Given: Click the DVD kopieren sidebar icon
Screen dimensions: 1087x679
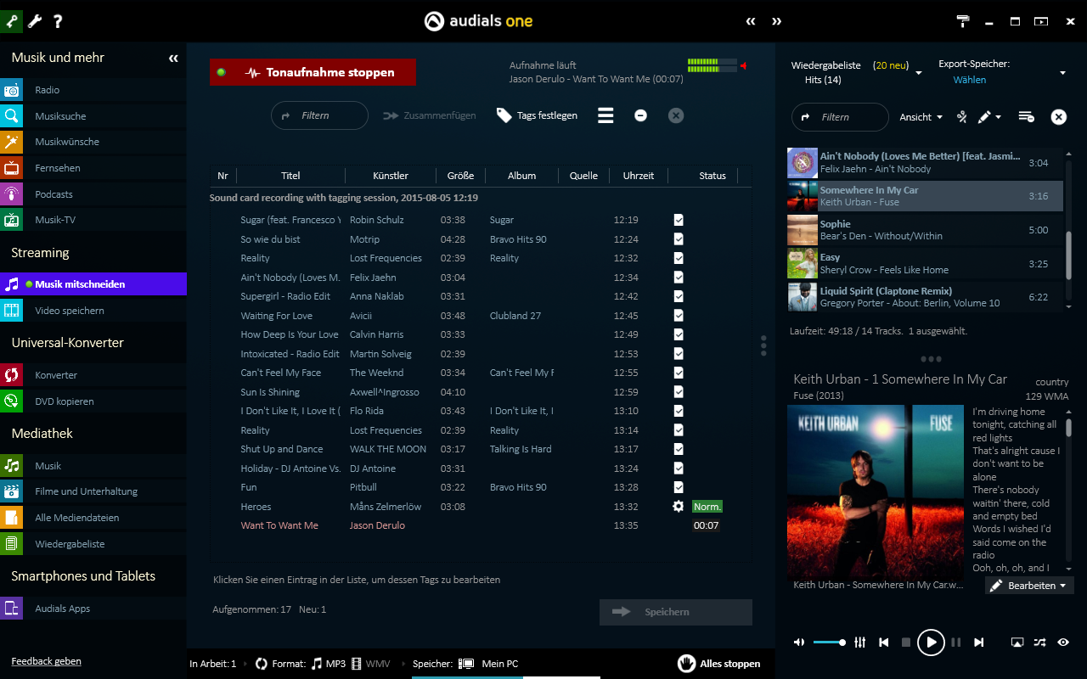Looking at the screenshot, I should [12, 401].
